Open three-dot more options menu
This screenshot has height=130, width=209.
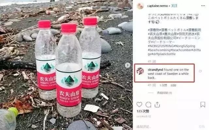tap(203, 6)
